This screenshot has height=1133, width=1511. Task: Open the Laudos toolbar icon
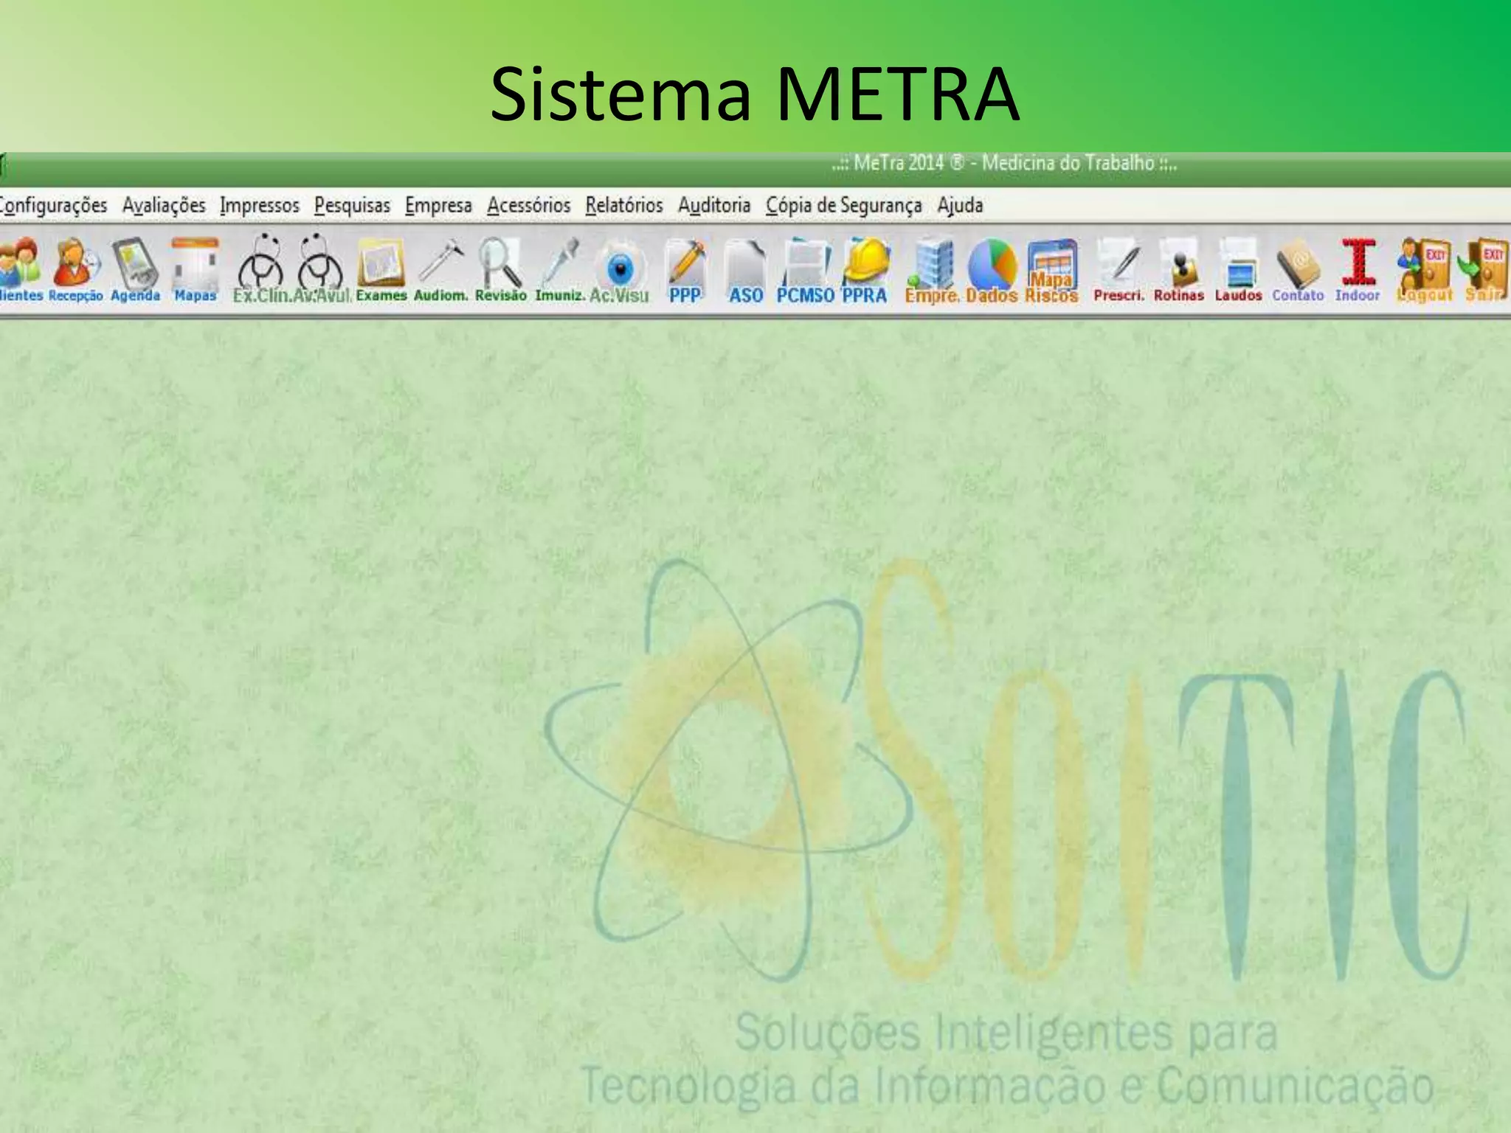coord(1238,268)
